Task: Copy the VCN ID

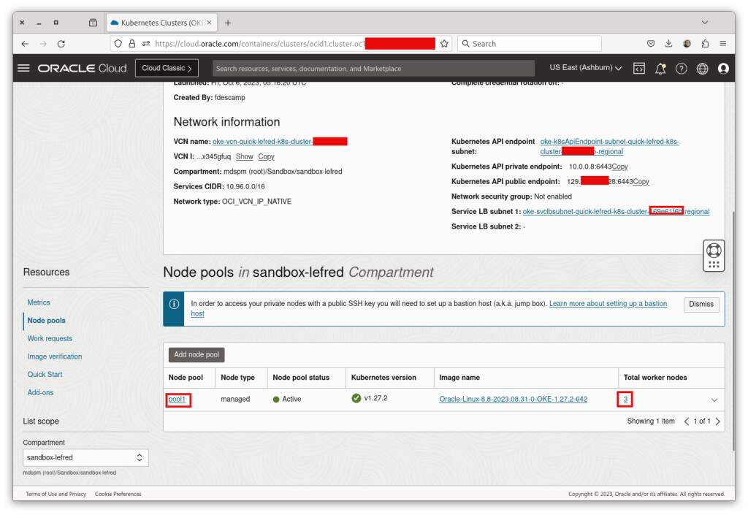Action: coord(266,157)
